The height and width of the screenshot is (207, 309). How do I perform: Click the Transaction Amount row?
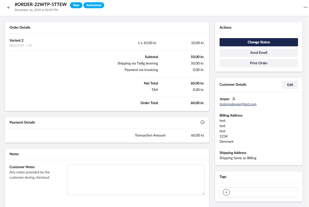click(150, 135)
